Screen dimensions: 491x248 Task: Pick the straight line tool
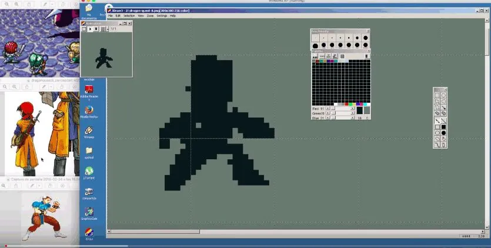pos(443,121)
